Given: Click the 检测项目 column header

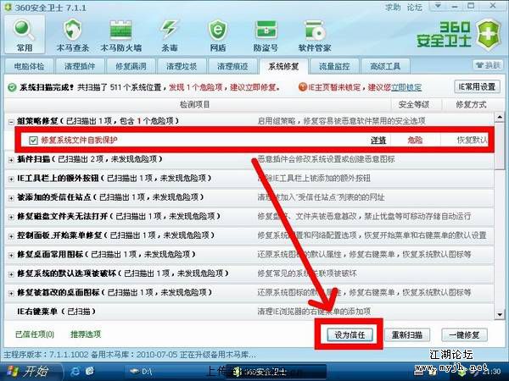Looking at the screenshot, I should [195, 105].
